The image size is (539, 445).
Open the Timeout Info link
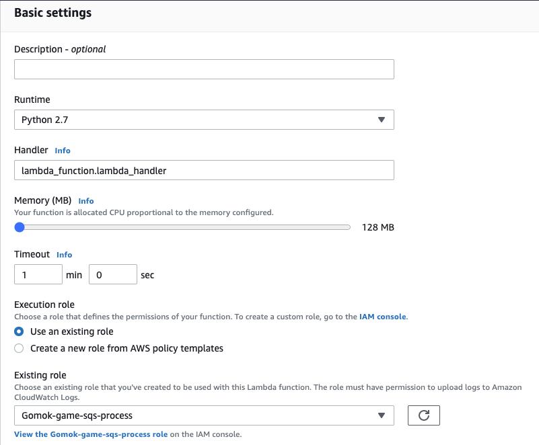65,255
